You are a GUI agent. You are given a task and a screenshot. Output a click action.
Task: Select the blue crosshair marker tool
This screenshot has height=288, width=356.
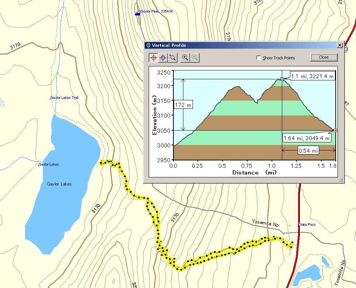coord(163,58)
